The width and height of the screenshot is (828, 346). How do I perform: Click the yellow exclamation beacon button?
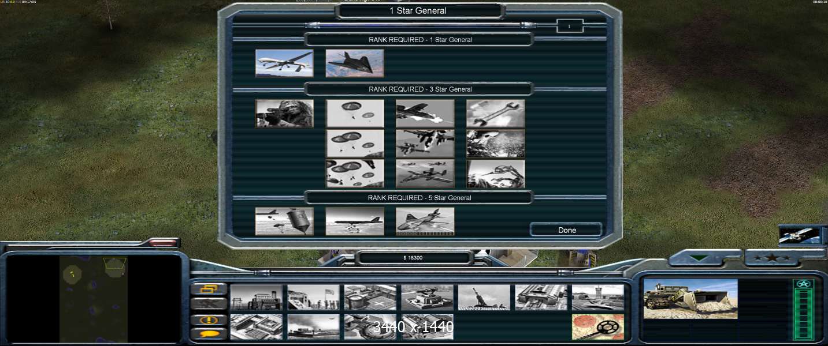click(x=209, y=319)
